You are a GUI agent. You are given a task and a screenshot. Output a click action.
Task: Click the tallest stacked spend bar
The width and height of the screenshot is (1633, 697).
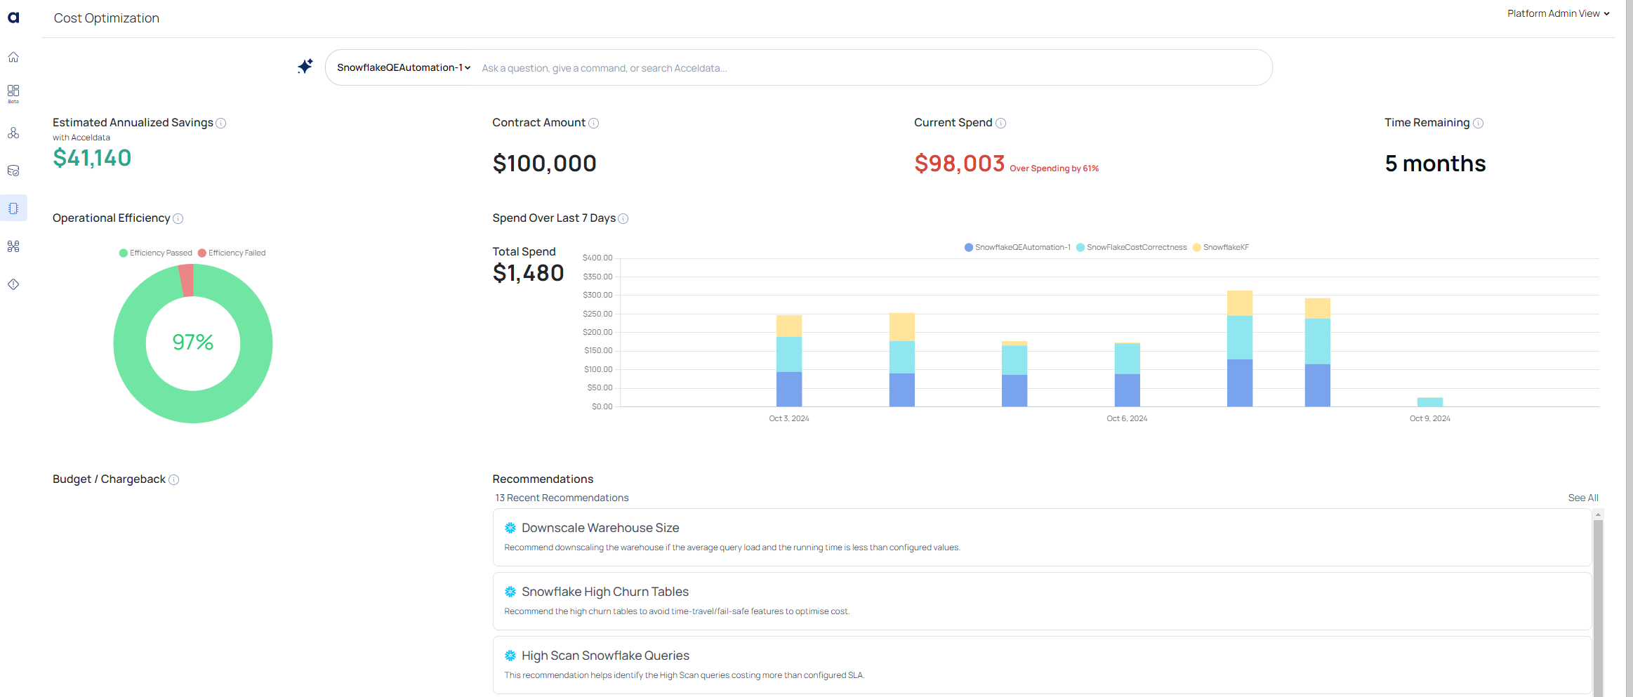click(x=1240, y=348)
